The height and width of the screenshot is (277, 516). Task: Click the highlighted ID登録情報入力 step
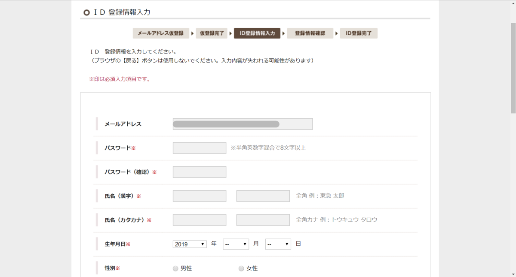pos(257,33)
